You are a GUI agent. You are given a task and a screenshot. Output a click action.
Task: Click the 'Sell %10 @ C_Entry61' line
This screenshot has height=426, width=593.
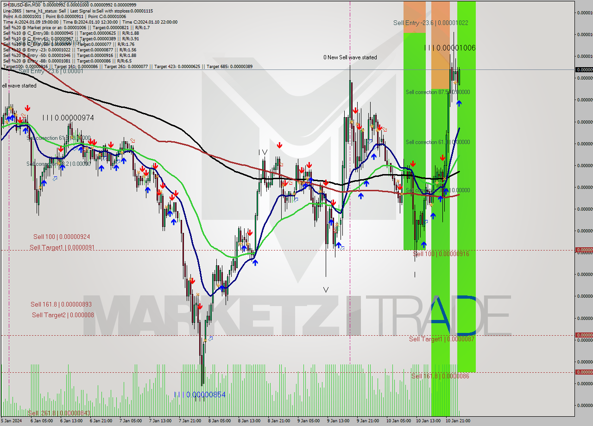click(x=71, y=38)
